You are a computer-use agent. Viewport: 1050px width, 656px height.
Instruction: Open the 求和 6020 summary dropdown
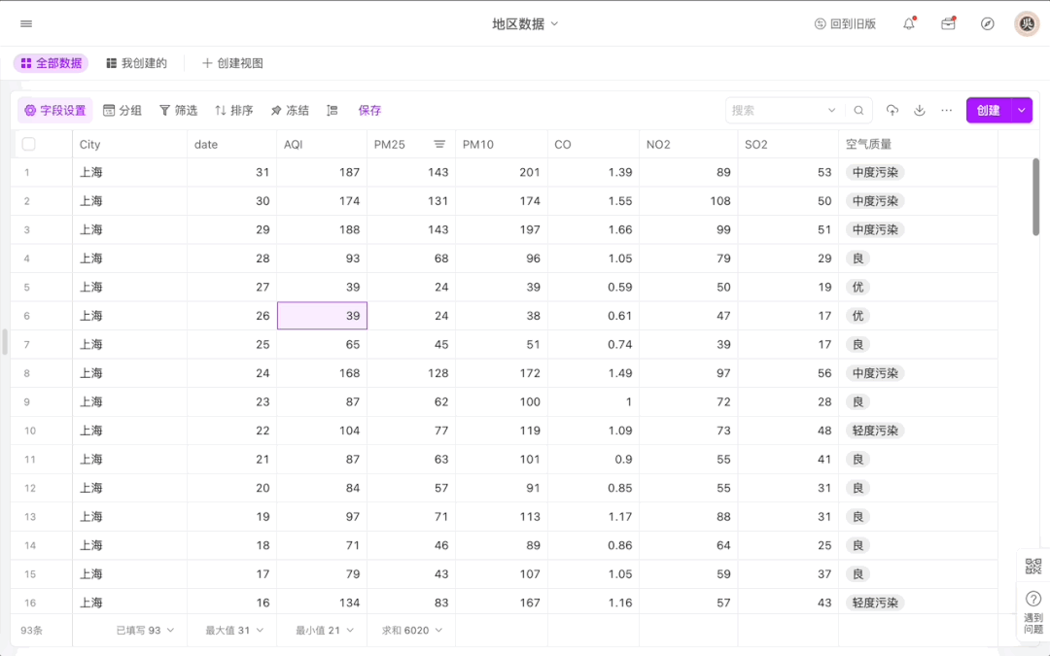[411, 630]
